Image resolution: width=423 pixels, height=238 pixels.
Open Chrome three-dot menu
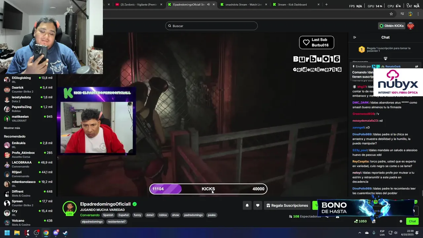coord(418,14)
